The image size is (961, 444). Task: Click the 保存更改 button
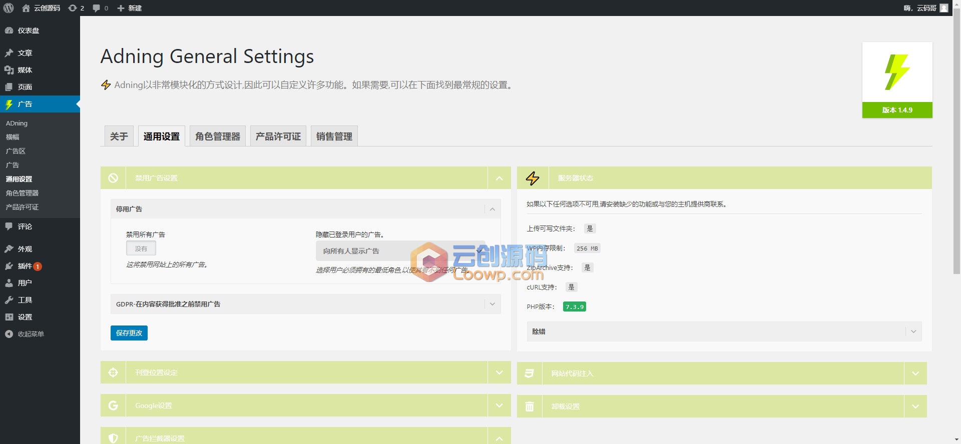129,333
